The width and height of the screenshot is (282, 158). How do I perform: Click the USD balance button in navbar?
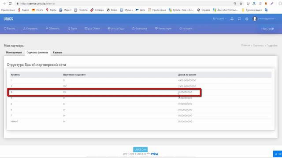coord(267,29)
